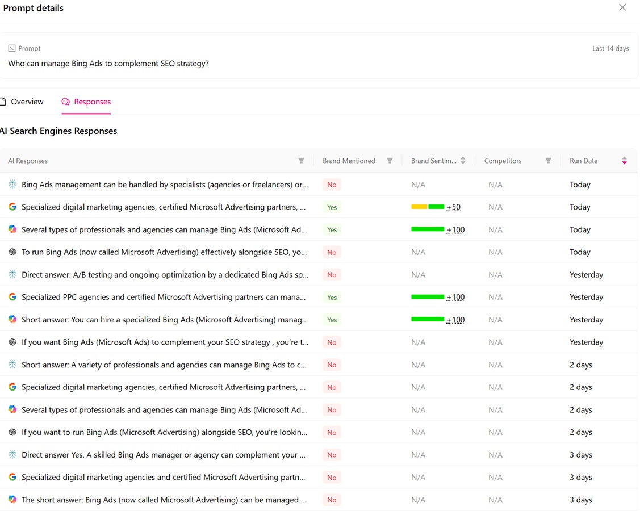Open response 'If you want Bing Ads (Microsoft Ads) to complement'
This screenshot has width=640, height=511.
pyautogui.click(x=165, y=342)
